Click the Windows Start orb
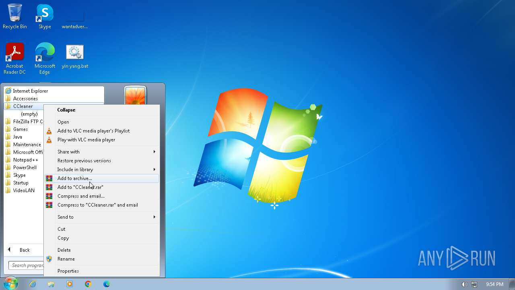The width and height of the screenshot is (515, 290). 10,284
